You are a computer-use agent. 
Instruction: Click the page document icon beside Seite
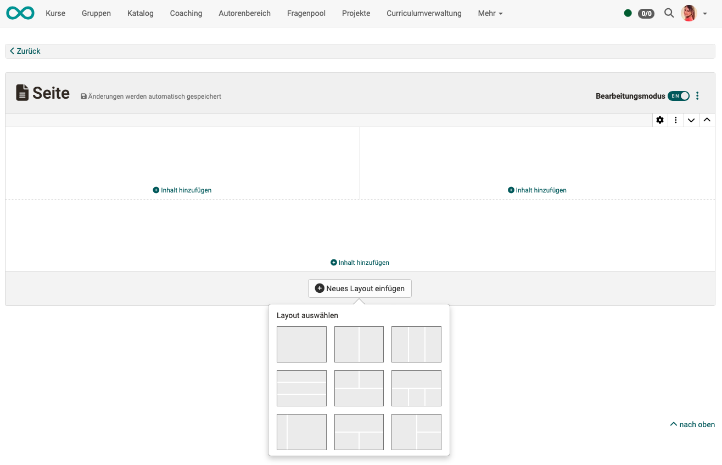pyautogui.click(x=21, y=92)
